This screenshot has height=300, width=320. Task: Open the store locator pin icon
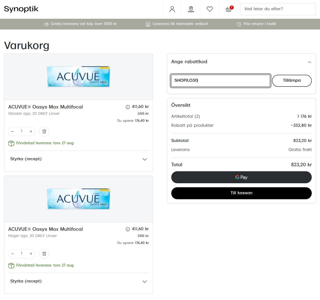pos(191,9)
